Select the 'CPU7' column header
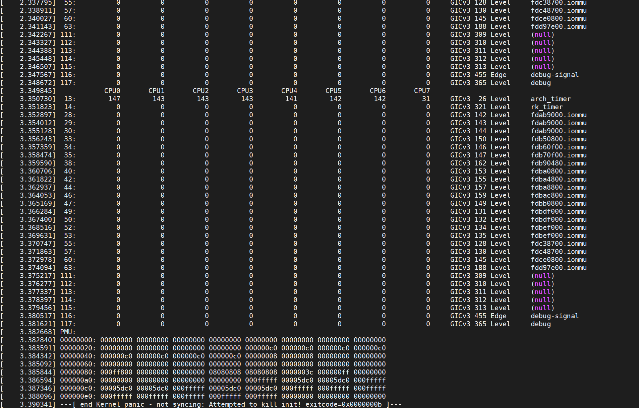Viewport: 639px width, 408px height. [x=422, y=91]
